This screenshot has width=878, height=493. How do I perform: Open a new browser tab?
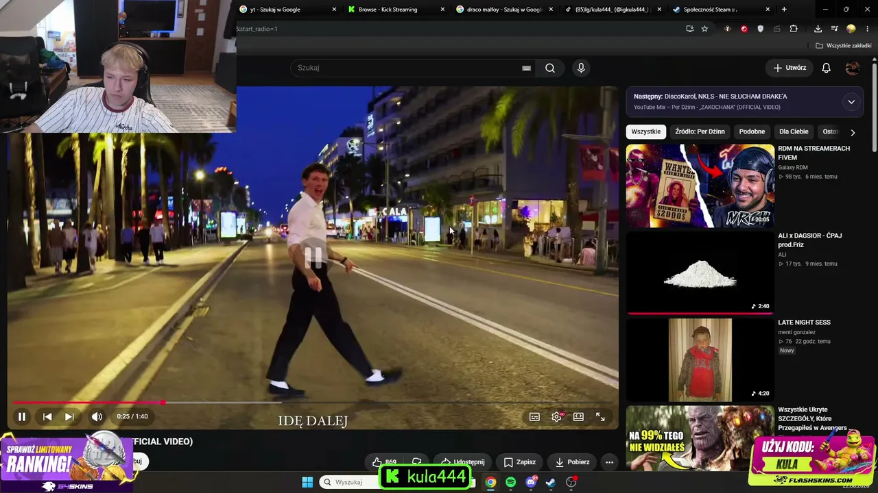click(x=784, y=10)
